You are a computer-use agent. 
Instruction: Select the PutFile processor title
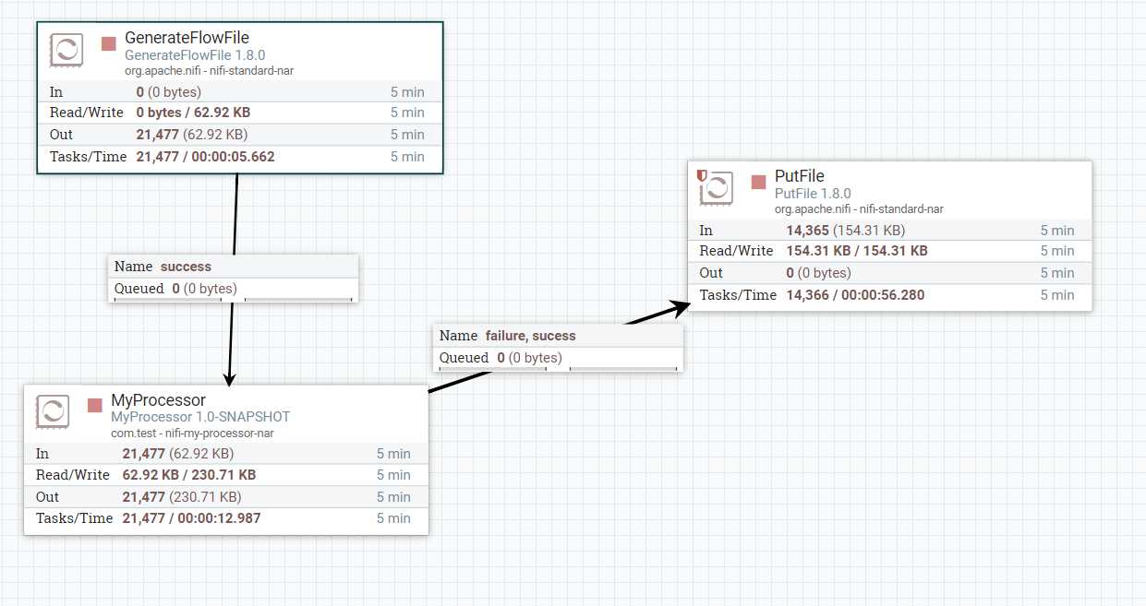click(x=800, y=176)
